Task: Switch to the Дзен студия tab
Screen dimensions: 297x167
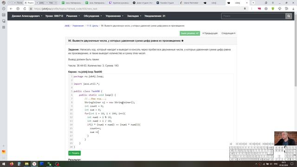Action: (143, 3)
